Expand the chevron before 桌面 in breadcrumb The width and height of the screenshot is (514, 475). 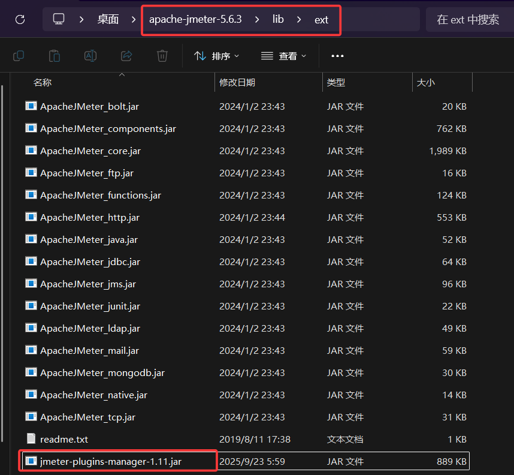click(x=81, y=20)
